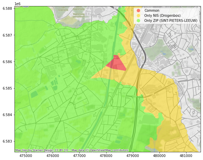Select 'Only NIS (Drogenbos)' legend text
Screen dimensions: 203x160
[x=162, y=16]
